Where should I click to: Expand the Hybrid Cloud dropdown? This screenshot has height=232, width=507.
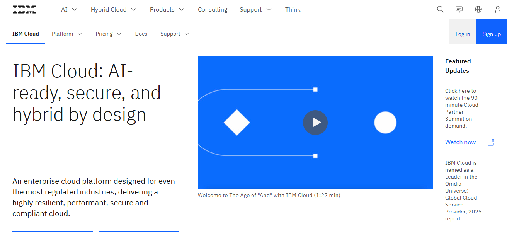click(113, 9)
